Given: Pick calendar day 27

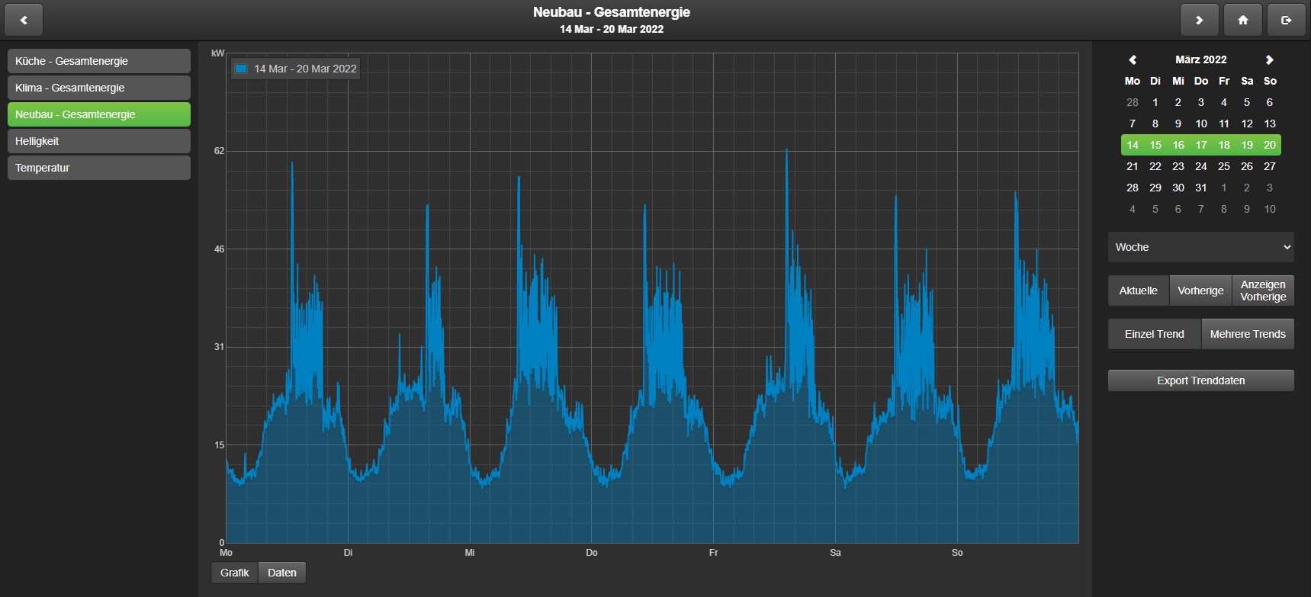Looking at the screenshot, I should coord(1270,166).
